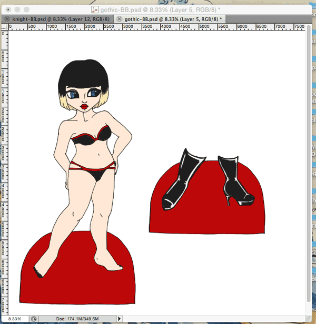Image resolution: width=316 pixels, height=324 pixels.
Task: Click the 1000 mark on horizontal ruler
Action: [52, 26]
